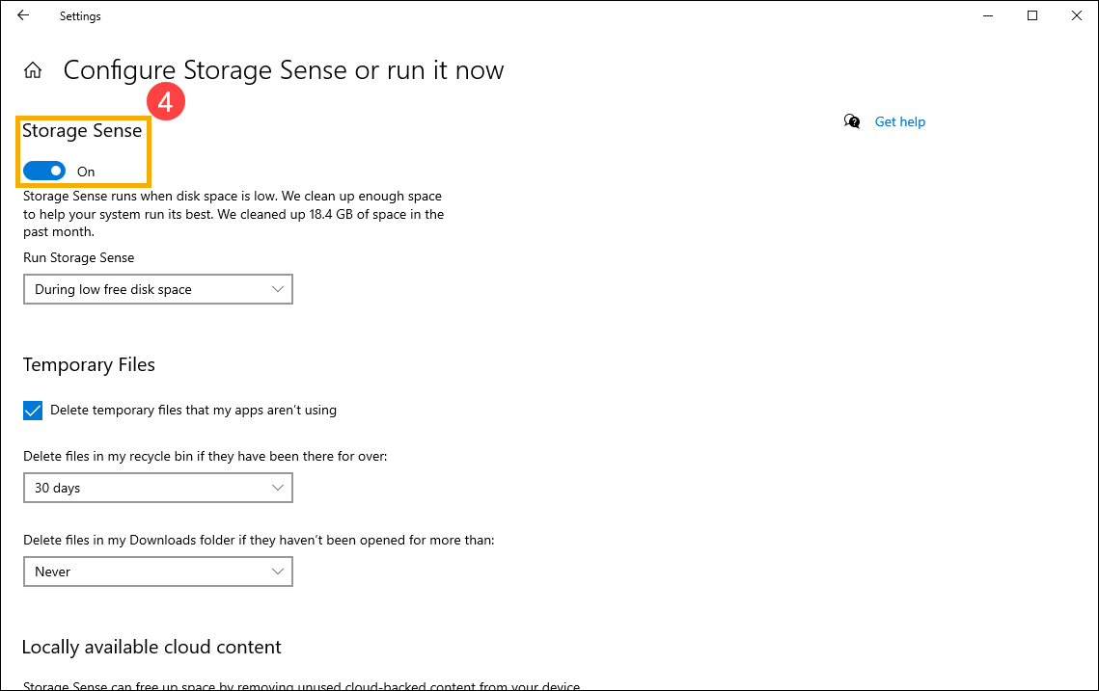Close the Settings window
Image resolution: width=1099 pixels, height=691 pixels.
tap(1076, 15)
